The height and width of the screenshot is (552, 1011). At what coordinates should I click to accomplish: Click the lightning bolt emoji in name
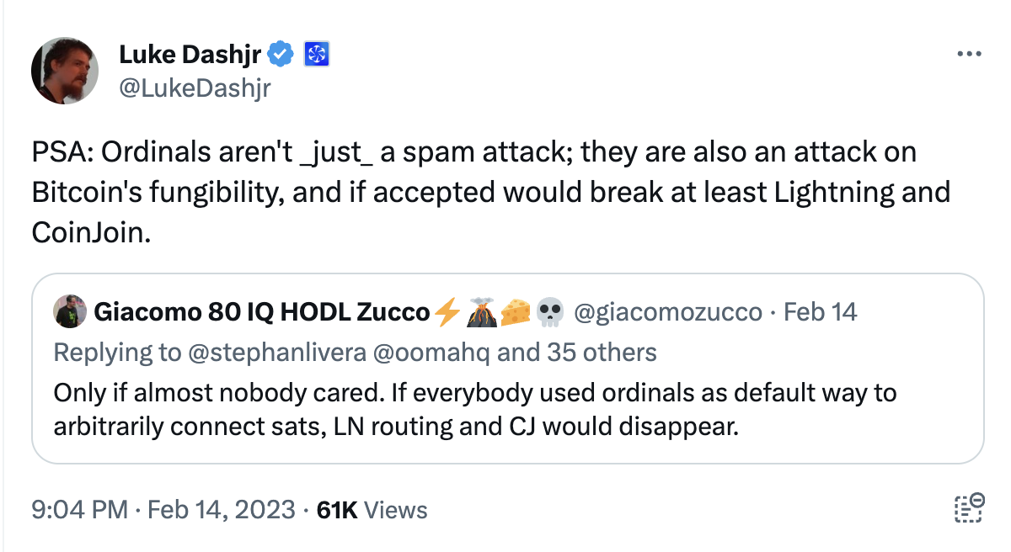[447, 312]
